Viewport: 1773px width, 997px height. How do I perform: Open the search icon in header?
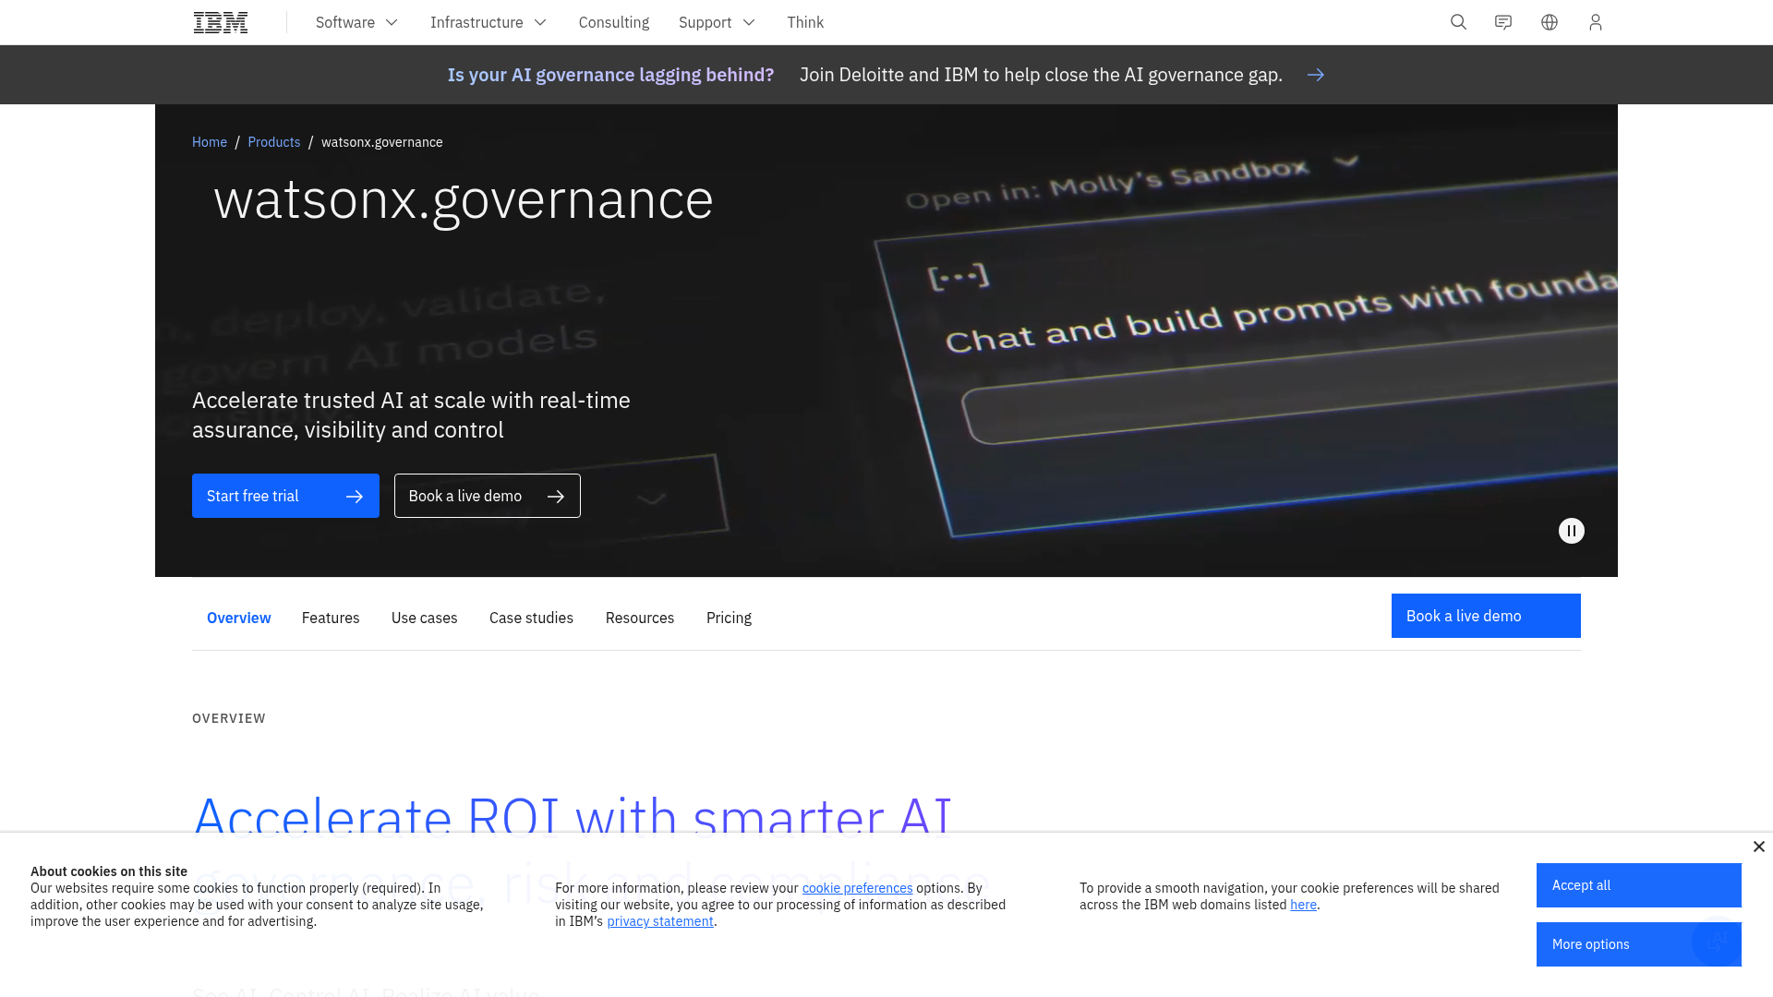[1458, 22]
